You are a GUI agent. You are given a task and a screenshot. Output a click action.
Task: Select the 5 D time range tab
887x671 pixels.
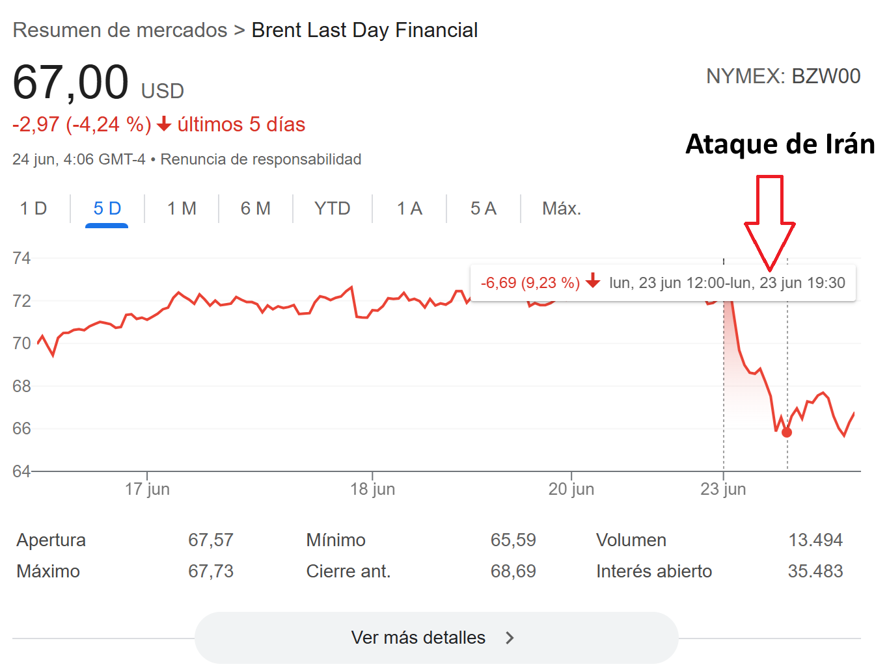107,209
